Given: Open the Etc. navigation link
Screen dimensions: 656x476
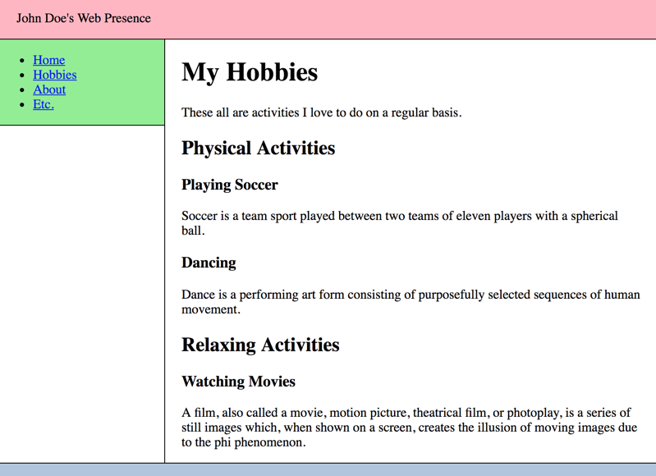Looking at the screenshot, I should [x=43, y=104].
